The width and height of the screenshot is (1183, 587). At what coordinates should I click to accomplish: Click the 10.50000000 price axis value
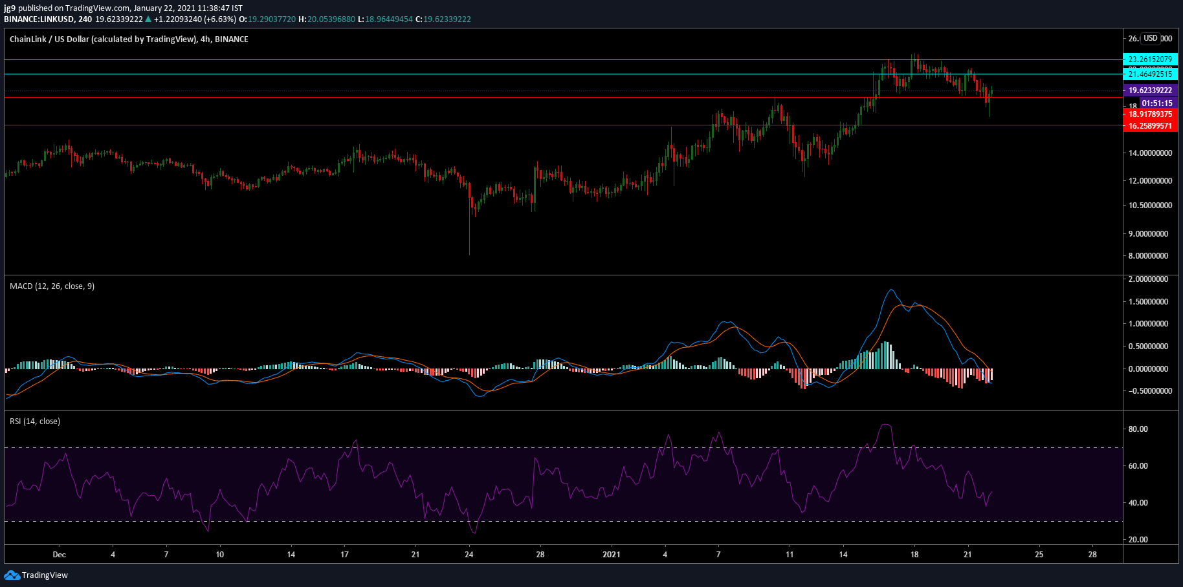(x=1150, y=206)
